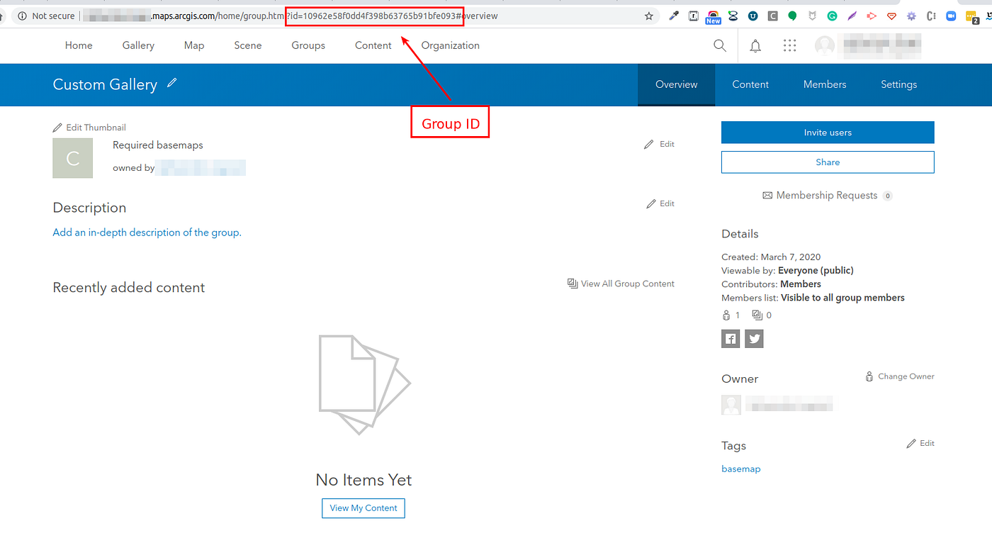The height and width of the screenshot is (538, 992).
Task: Open the app launcher grid icon
Action: [789, 45]
